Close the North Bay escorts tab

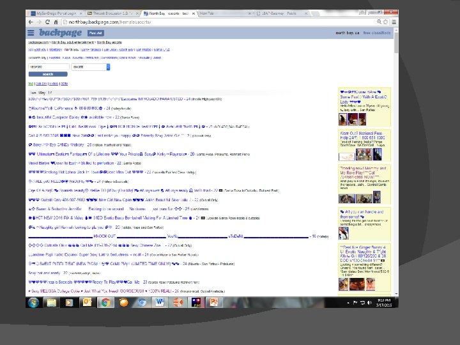click(x=194, y=13)
